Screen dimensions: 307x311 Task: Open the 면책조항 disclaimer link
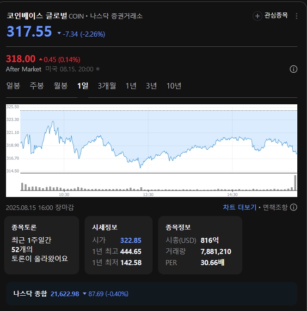click(275, 207)
